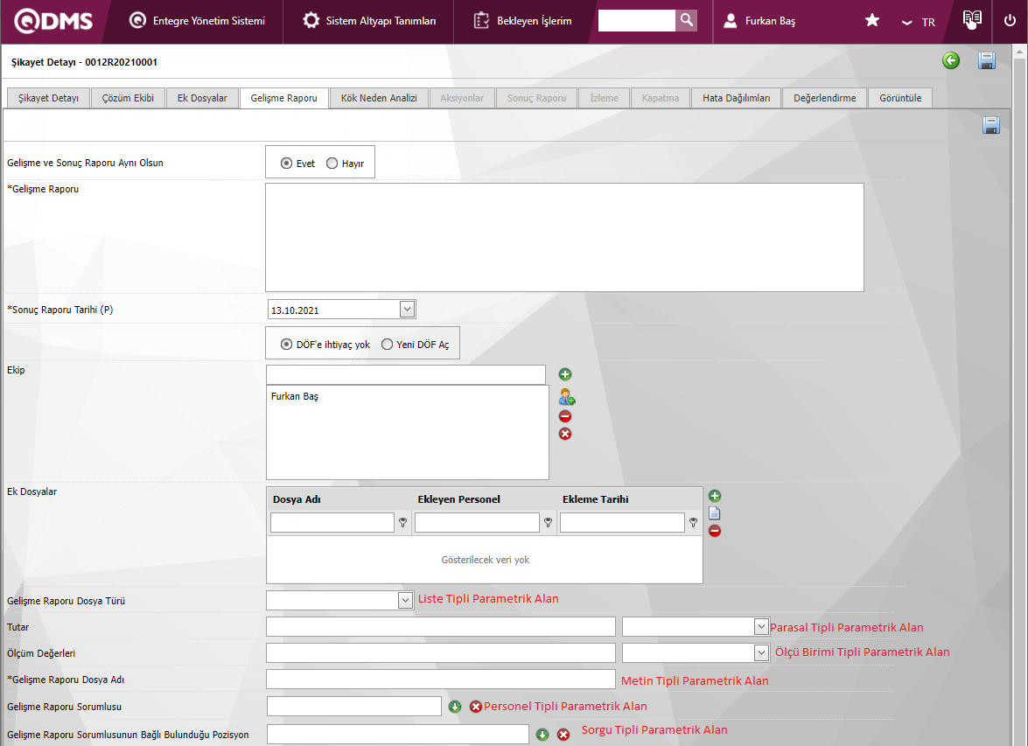Expand the Gelişme Raporu Dosya Türü dropdown
Image resolution: width=1028 pixels, height=746 pixels.
tap(405, 600)
